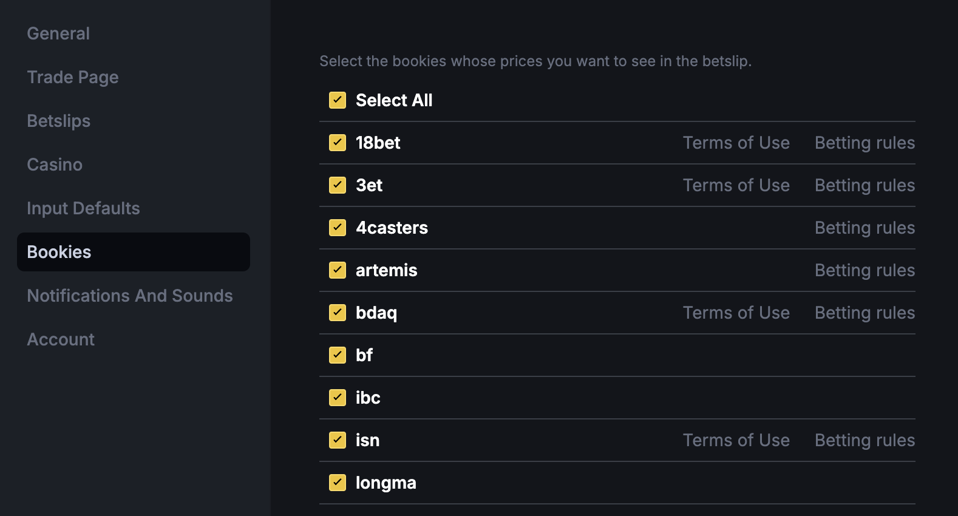Switch to Notifications And Sounds settings
Image resolution: width=958 pixels, height=516 pixels.
pos(130,296)
